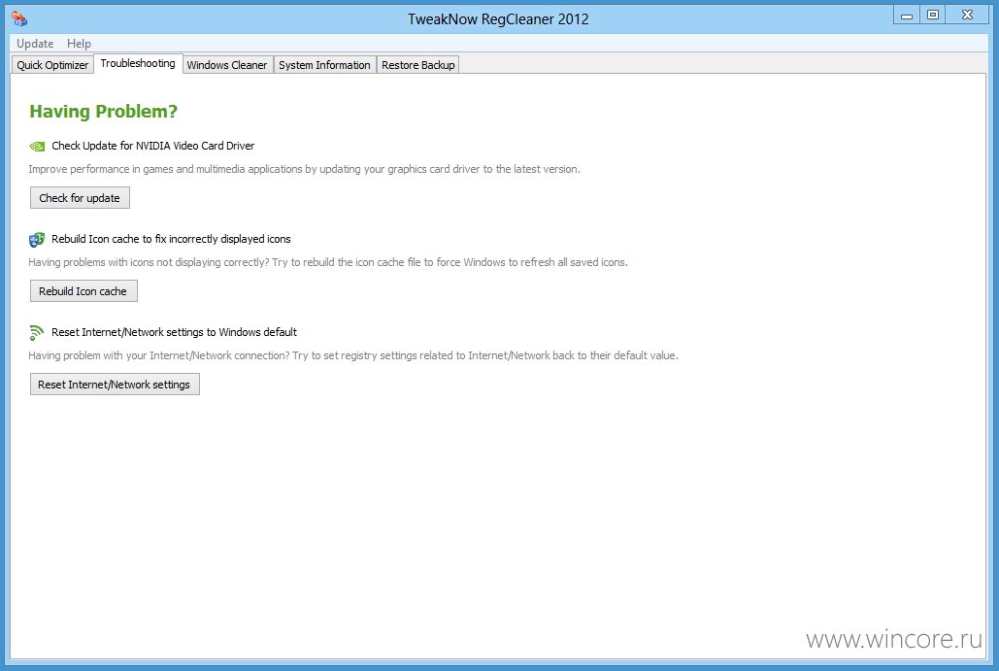Viewport: 999px width, 671px height.
Task: Click the TweakNow app icon in title bar
Action: [19, 18]
